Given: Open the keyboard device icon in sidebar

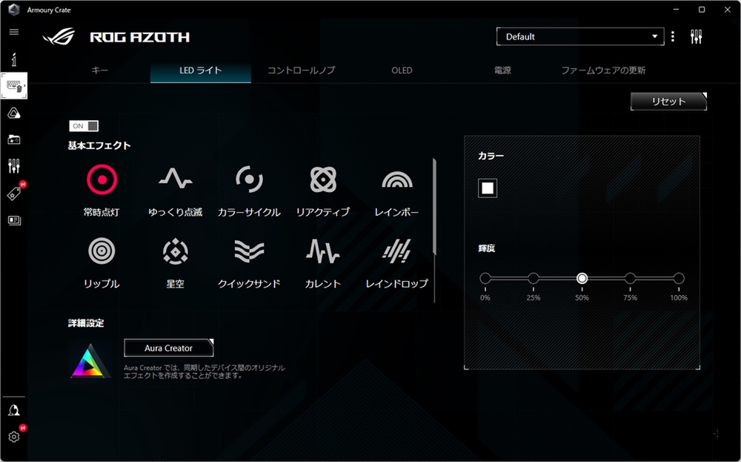Looking at the screenshot, I should click(x=14, y=86).
